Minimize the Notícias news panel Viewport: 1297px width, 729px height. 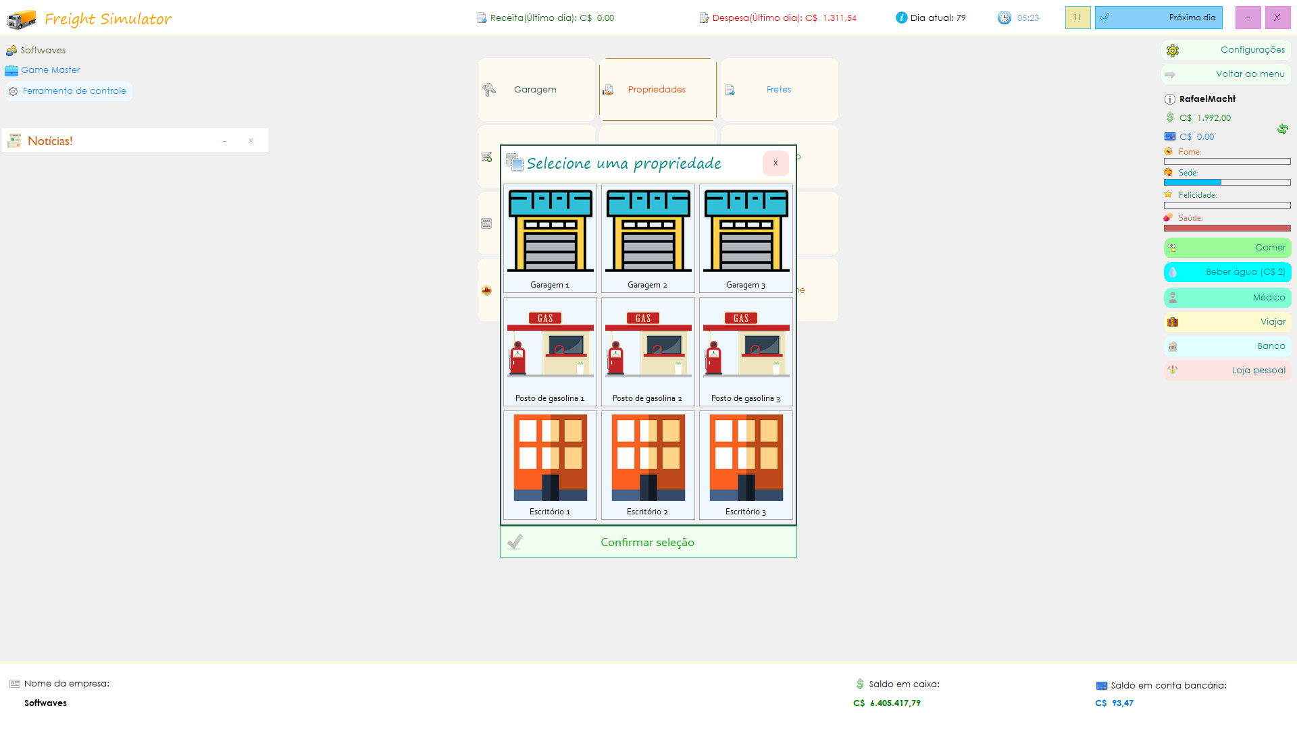225,141
